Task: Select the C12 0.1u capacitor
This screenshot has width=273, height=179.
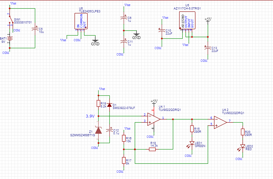Action: point(109,130)
